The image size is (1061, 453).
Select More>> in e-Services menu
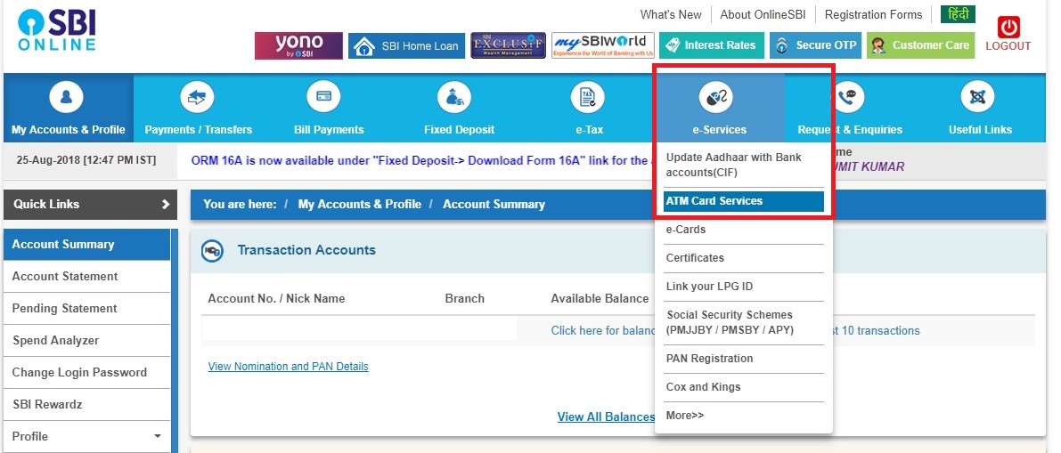point(685,416)
